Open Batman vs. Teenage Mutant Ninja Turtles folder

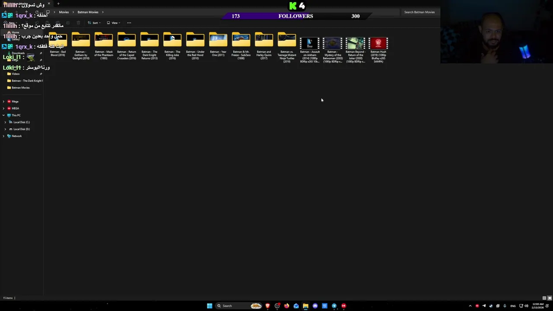coord(287,48)
